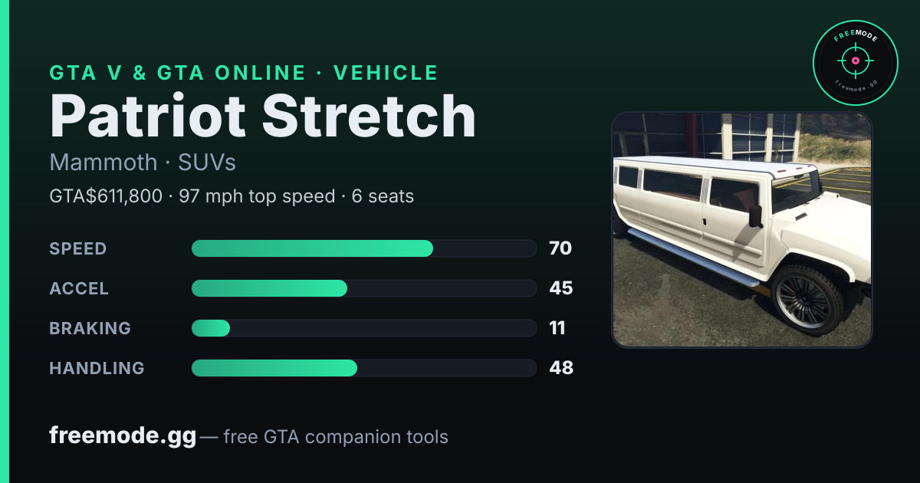Open the freemode.gg link at bottom
This screenshot has height=483, width=920.
click(x=123, y=436)
